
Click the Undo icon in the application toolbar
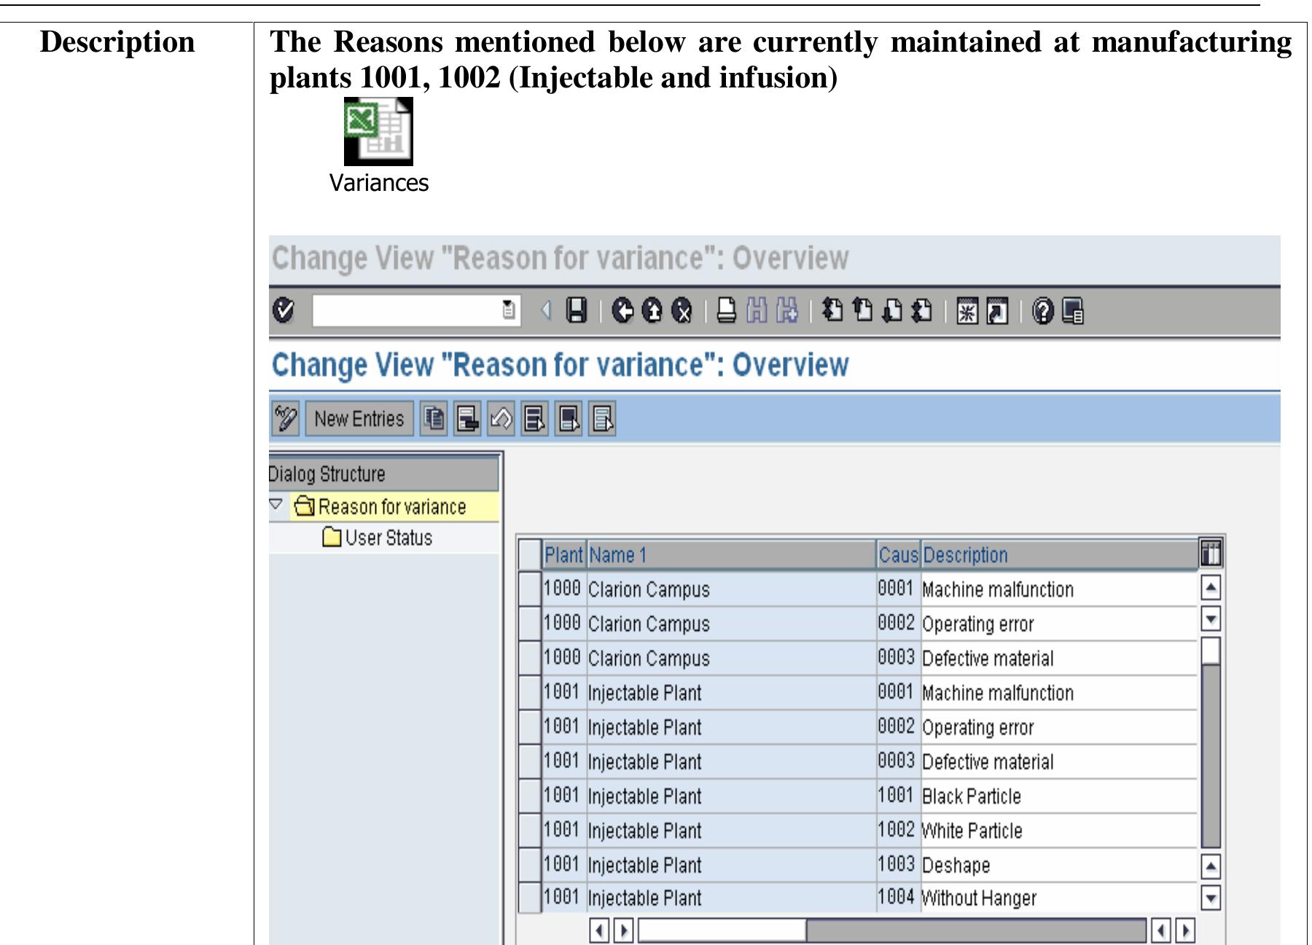click(x=501, y=419)
